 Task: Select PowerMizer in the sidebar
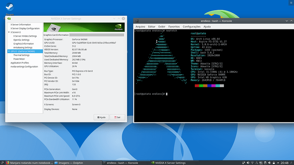[x=19, y=59]
